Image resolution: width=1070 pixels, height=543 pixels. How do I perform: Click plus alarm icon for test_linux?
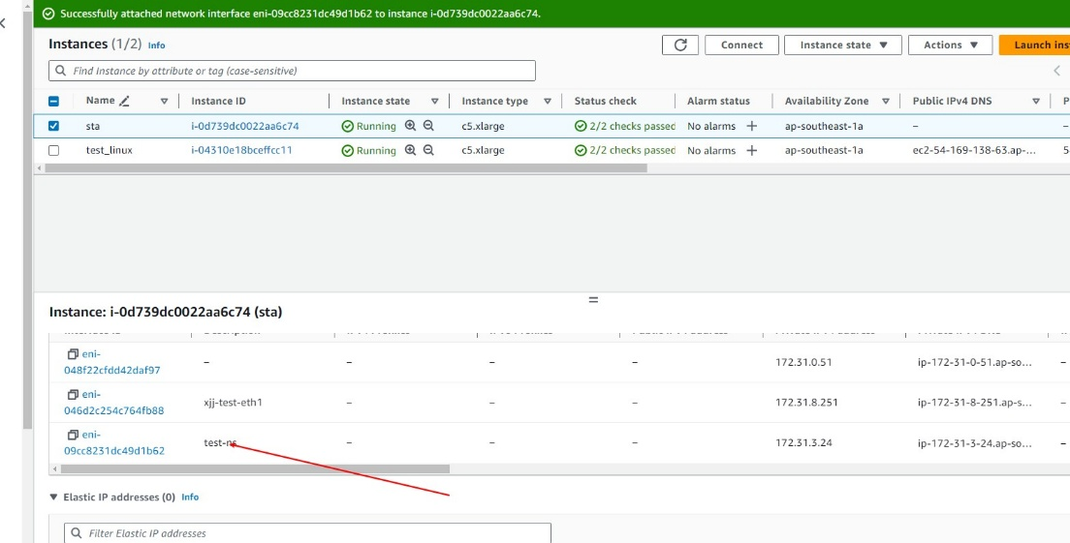coord(751,150)
